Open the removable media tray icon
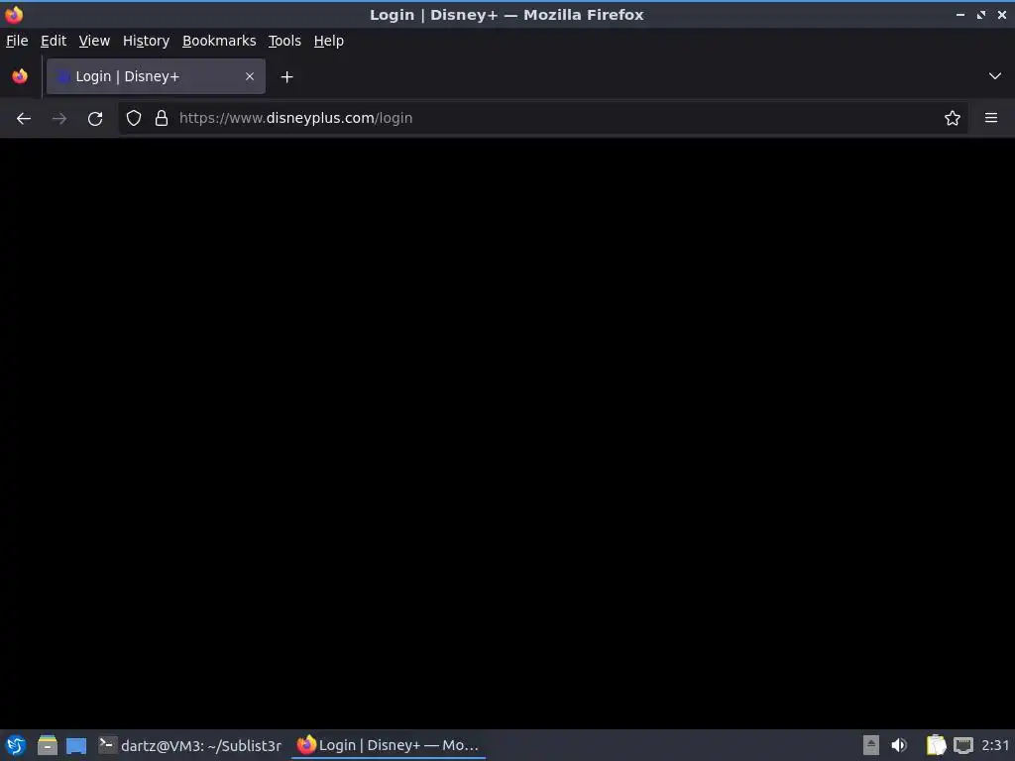The width and height of the screenshot is (1015, 761). click(871, 745)
